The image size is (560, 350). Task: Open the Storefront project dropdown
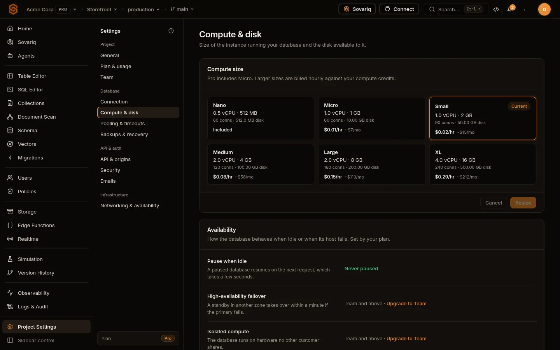102,9
